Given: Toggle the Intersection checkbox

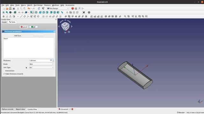Looking at the screenshot, I should 4,71.
